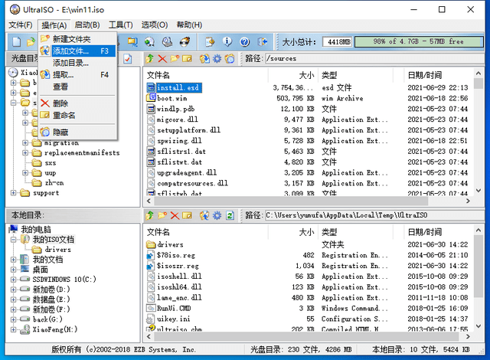Image resolution: width=490 pixels, height=360 pixels.
Task: Click the monitor-and-folder toolbar icon
Action: tap(132, 41)
